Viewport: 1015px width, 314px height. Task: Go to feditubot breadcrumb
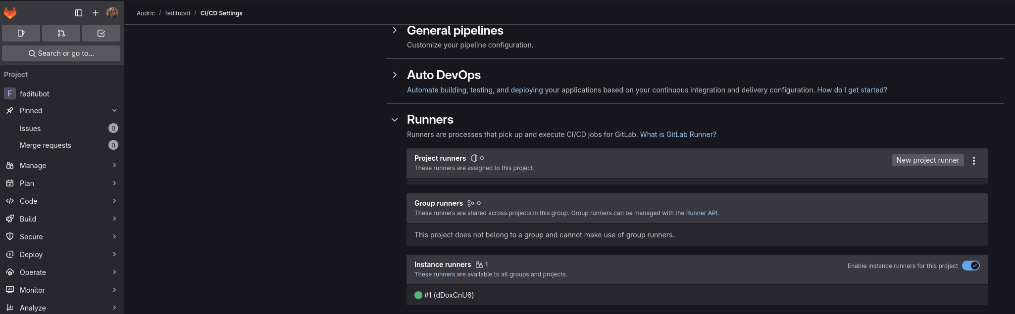178,13
